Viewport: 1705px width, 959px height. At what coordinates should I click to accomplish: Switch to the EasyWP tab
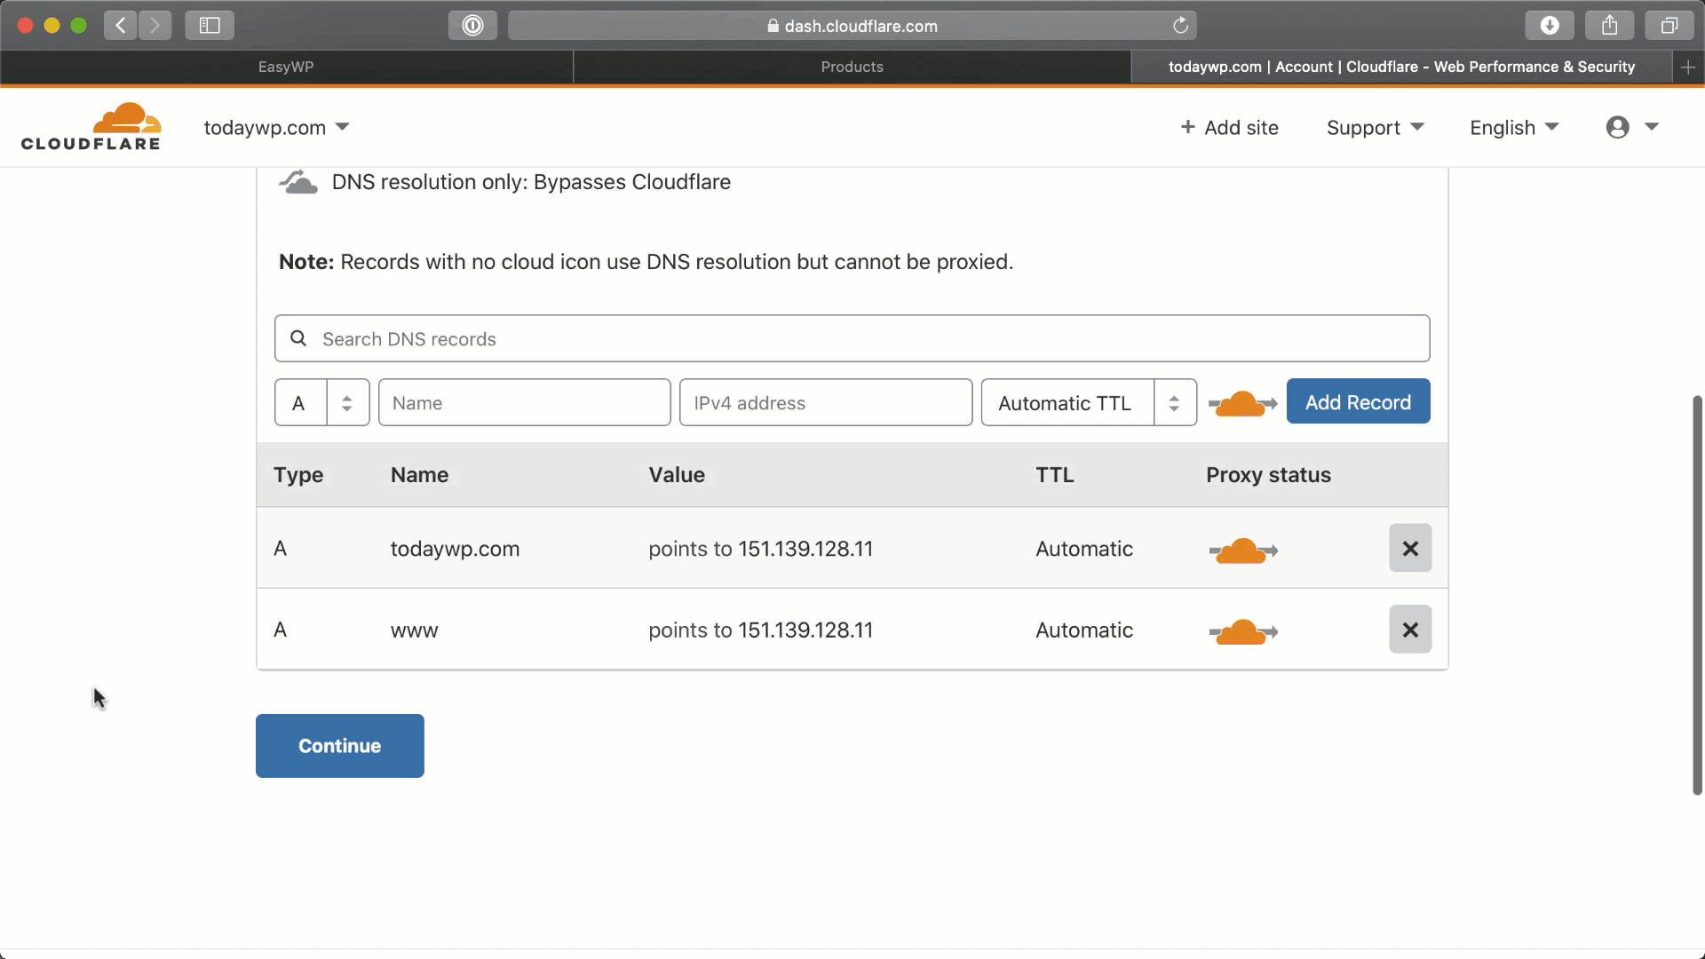286,67
